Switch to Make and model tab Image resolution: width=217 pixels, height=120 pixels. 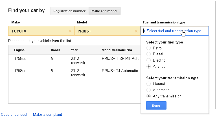click(x=104, y=11)
